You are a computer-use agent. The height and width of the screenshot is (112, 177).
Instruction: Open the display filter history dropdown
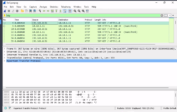click(170, 16)
